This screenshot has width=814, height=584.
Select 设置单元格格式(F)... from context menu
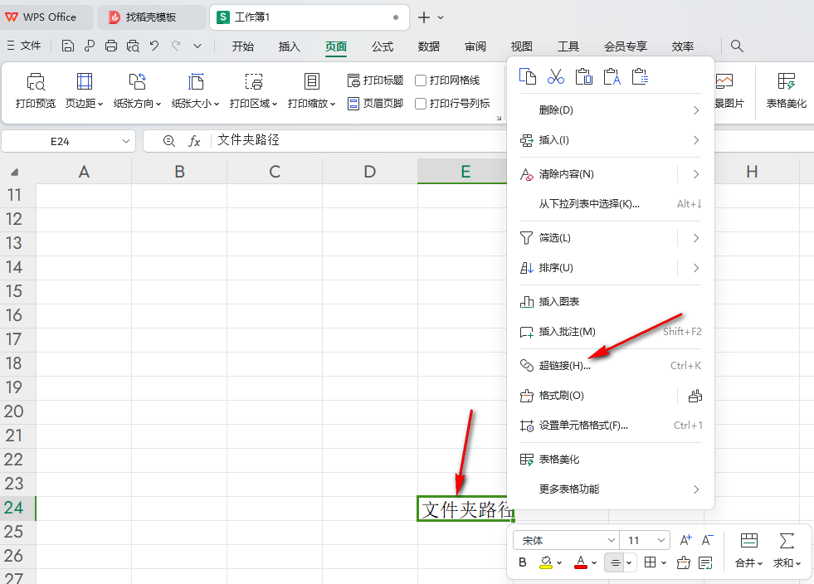pos(611,426)
